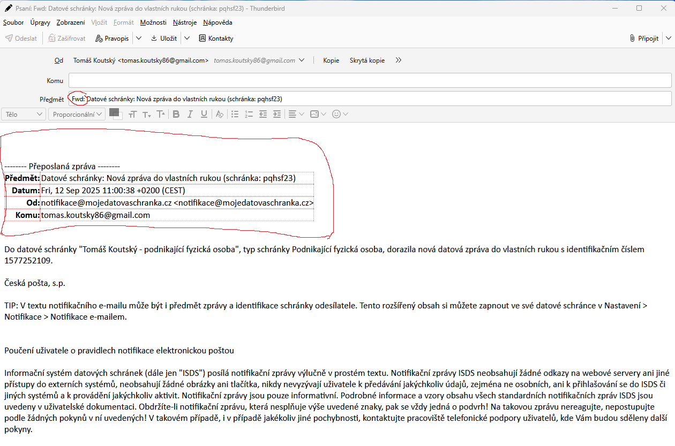Toggle underline text formatting

pyautogui.click(x=204, y=114)
